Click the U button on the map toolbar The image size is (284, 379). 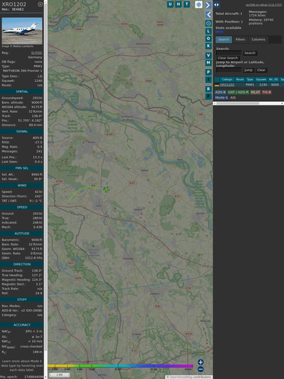171,4
